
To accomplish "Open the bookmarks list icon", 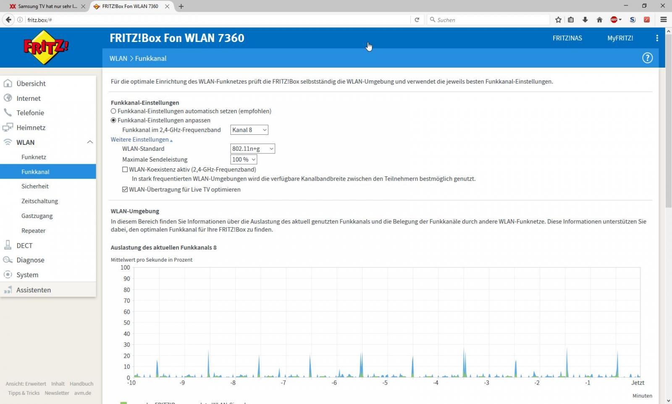I will click(x=571, y=20).
